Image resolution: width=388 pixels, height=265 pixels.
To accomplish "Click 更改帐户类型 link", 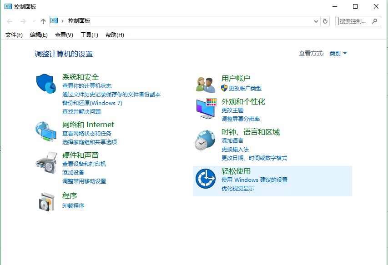I will [x=245, y=88].
